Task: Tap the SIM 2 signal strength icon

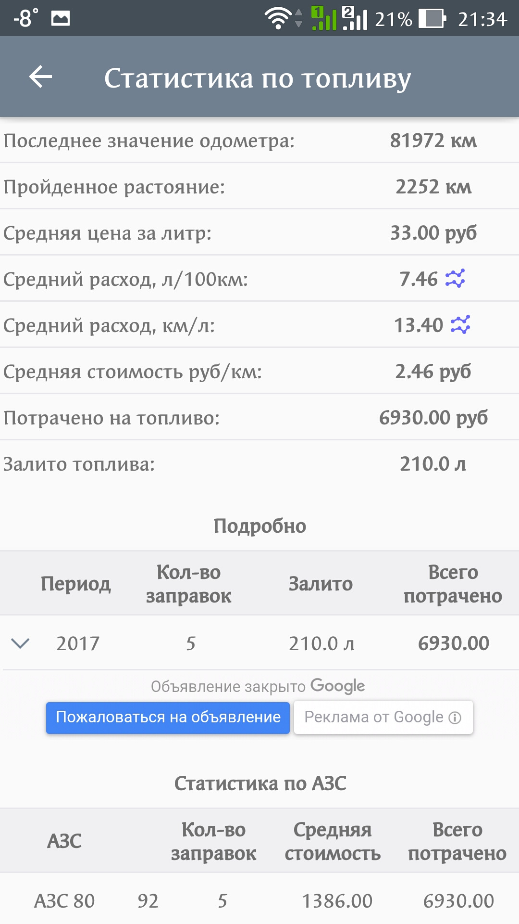Action: pyautogui.click(x=355, y=19)
